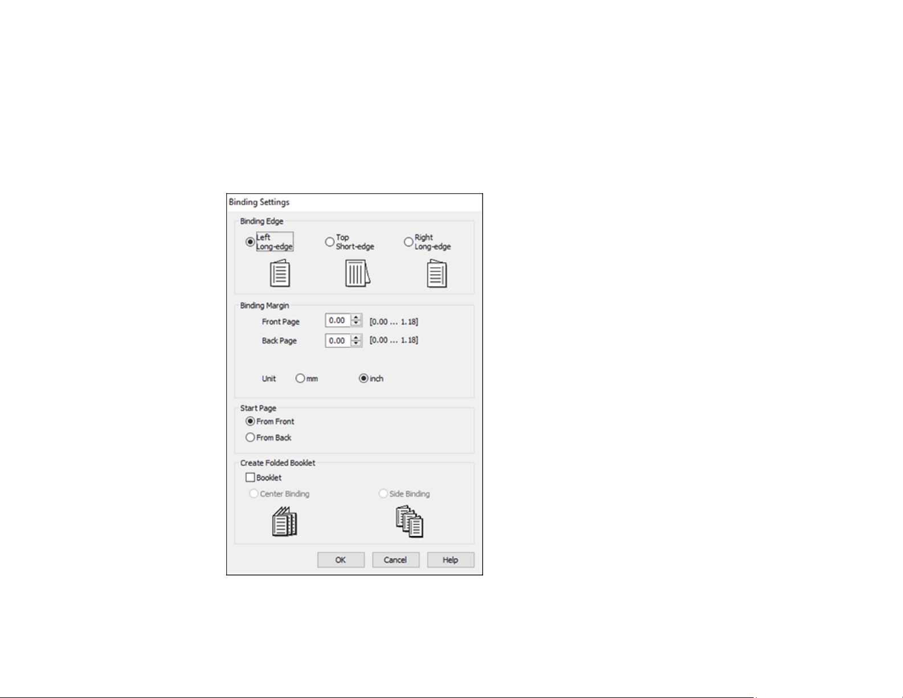Enable the Booklet checkbox
903x698 pixels.
click(x=250, y=477)
